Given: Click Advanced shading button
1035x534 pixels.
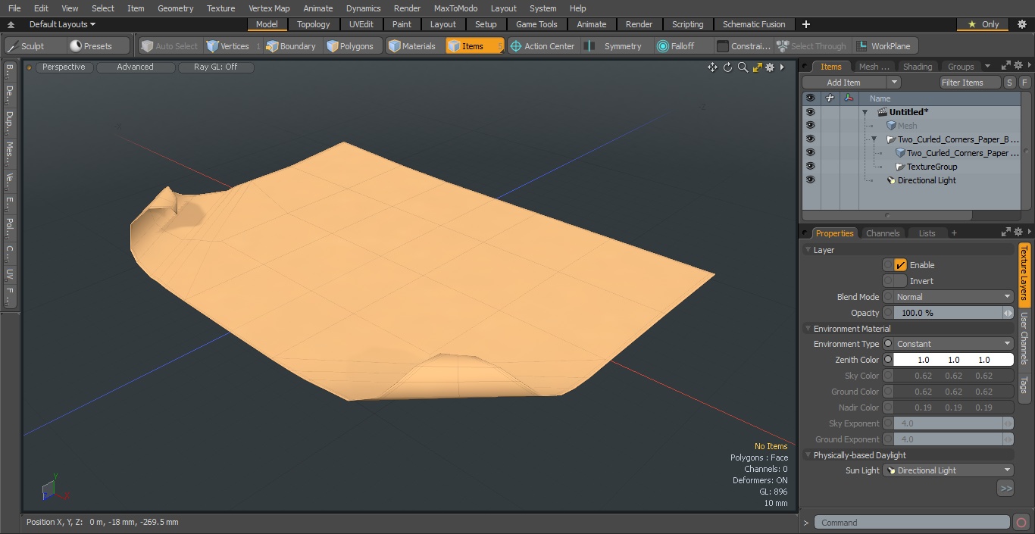Looking at the screenshot, I should tap(135, 67).
